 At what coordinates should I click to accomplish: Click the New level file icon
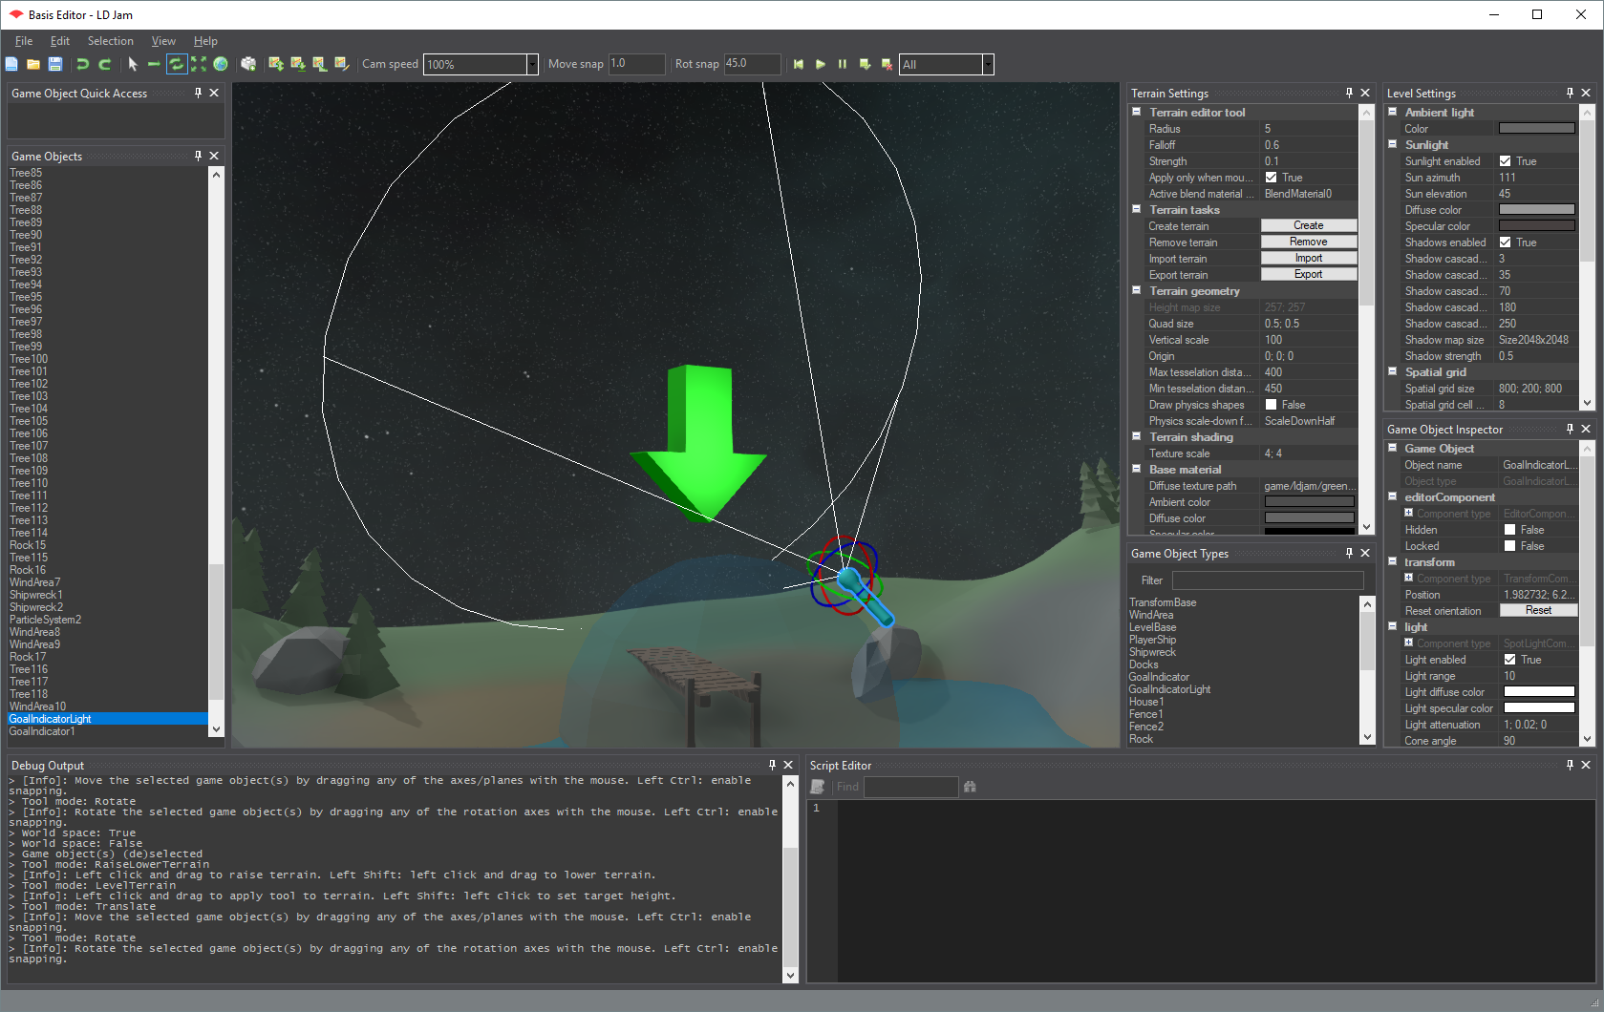click(x=11, y=64)
